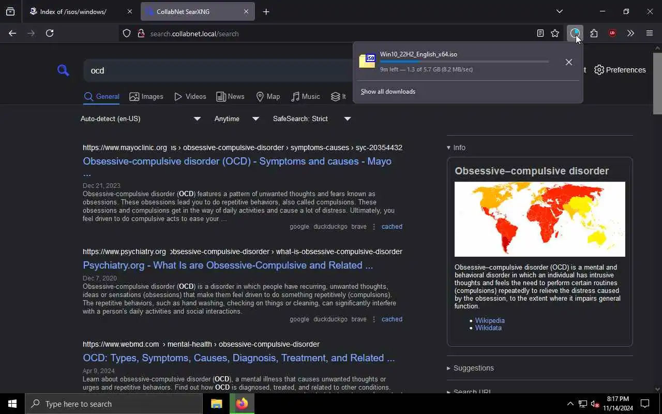Toggle reader view icon
662x414 pixels.
click(540, 33)
